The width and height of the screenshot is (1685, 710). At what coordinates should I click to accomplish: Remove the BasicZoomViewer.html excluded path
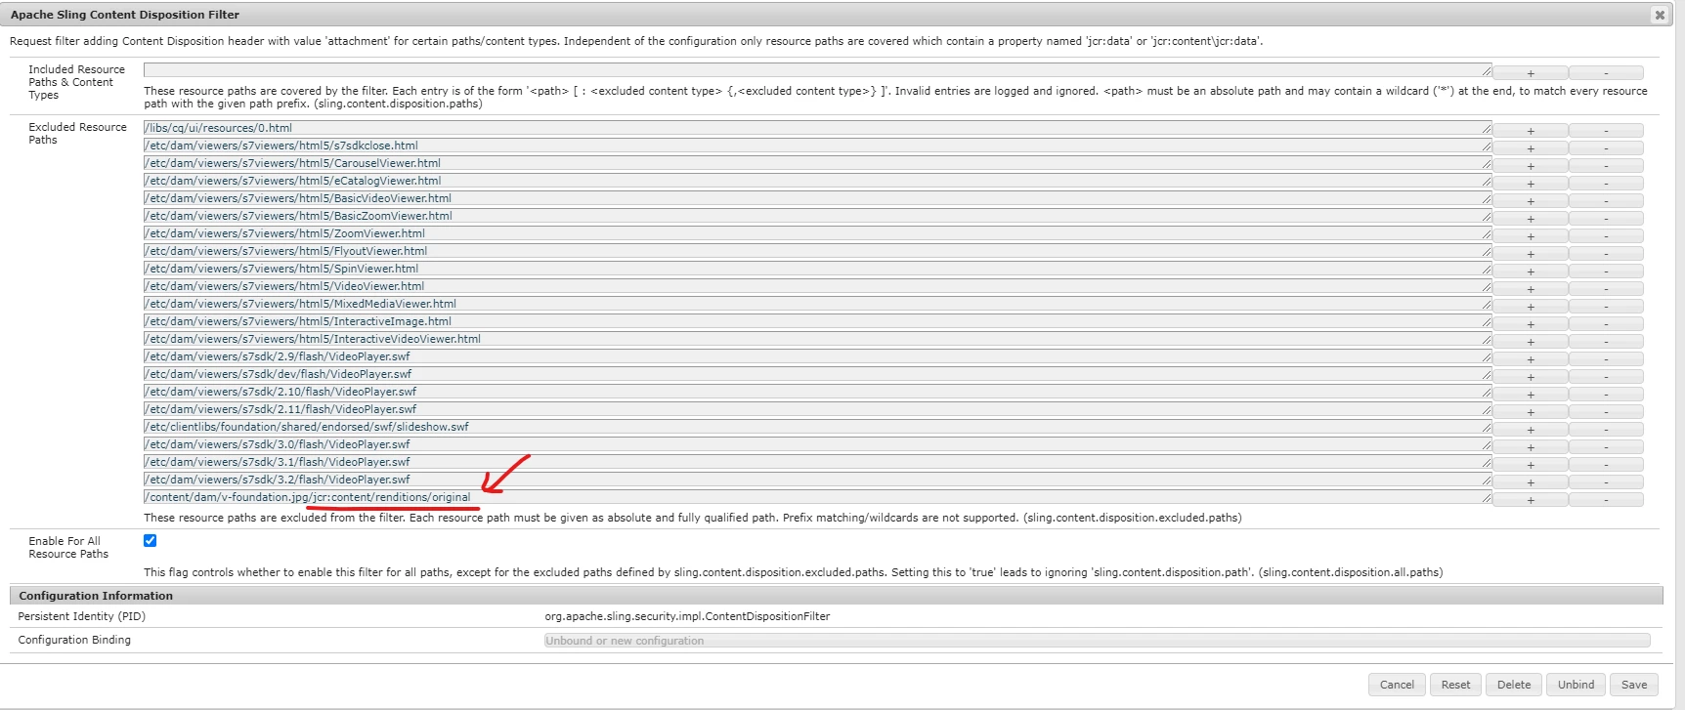coord(1606,219)
